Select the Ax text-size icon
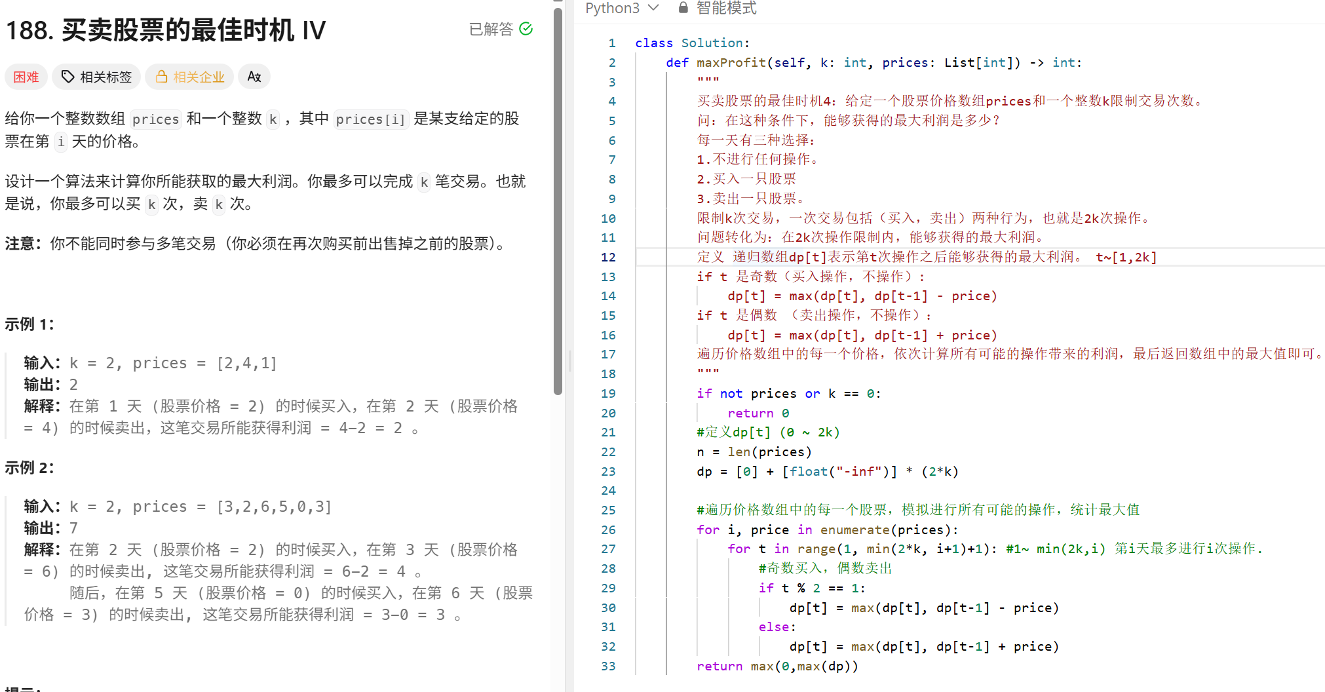Viewport: 1325px width, 692px height. click(x=254, y=77)
